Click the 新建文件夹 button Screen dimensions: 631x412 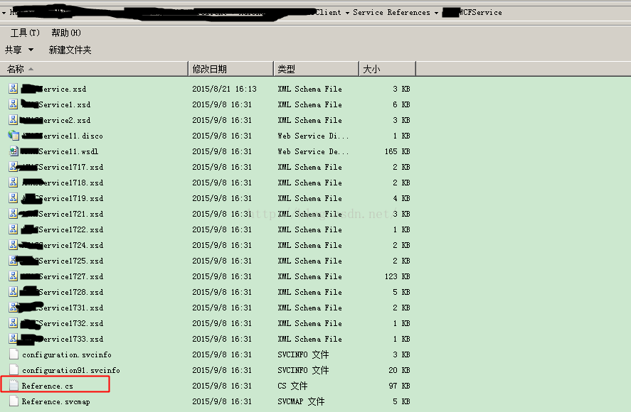tap(70, 50)
